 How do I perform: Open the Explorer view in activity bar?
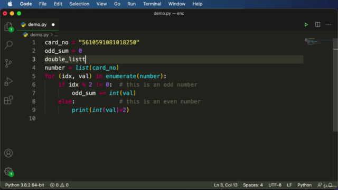(8, 27)
